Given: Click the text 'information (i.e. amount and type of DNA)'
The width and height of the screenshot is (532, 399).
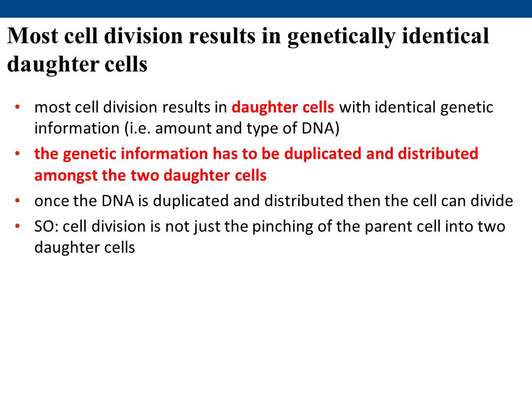Looking at the screenshot, I should pyautogui.click(x=187, y=128).
